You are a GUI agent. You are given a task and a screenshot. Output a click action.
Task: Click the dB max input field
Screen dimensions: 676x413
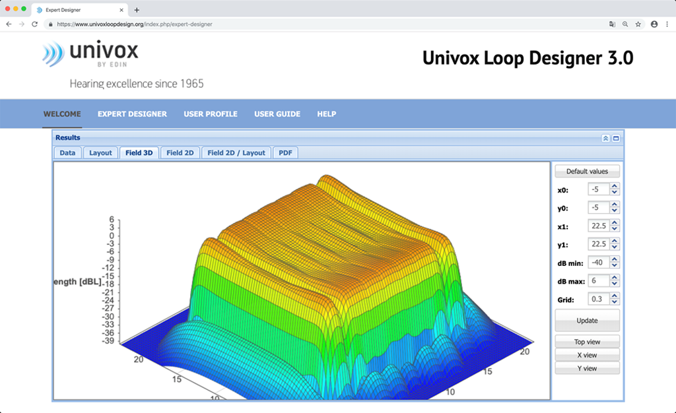(597, 281)
